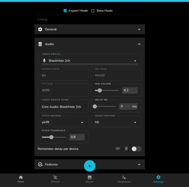Enable the Beta Mode checkbox
This screenshot has height=187, width=189.
(x=93, y=11)
